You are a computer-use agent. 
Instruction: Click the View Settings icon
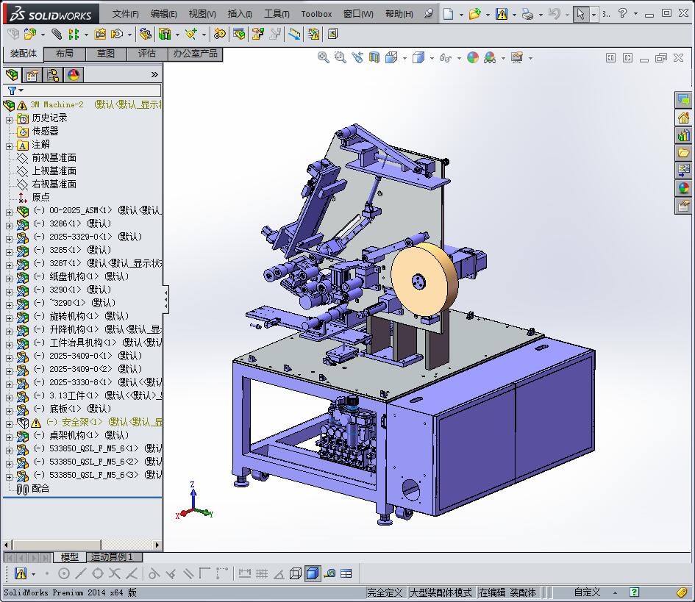(x=517, y=57)
